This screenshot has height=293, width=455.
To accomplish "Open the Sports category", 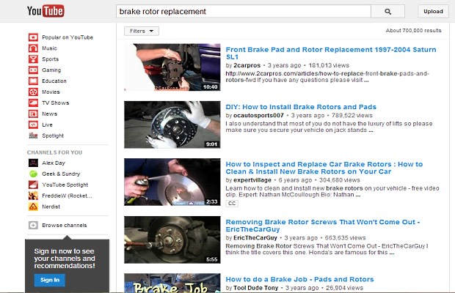I will [50, 59].
